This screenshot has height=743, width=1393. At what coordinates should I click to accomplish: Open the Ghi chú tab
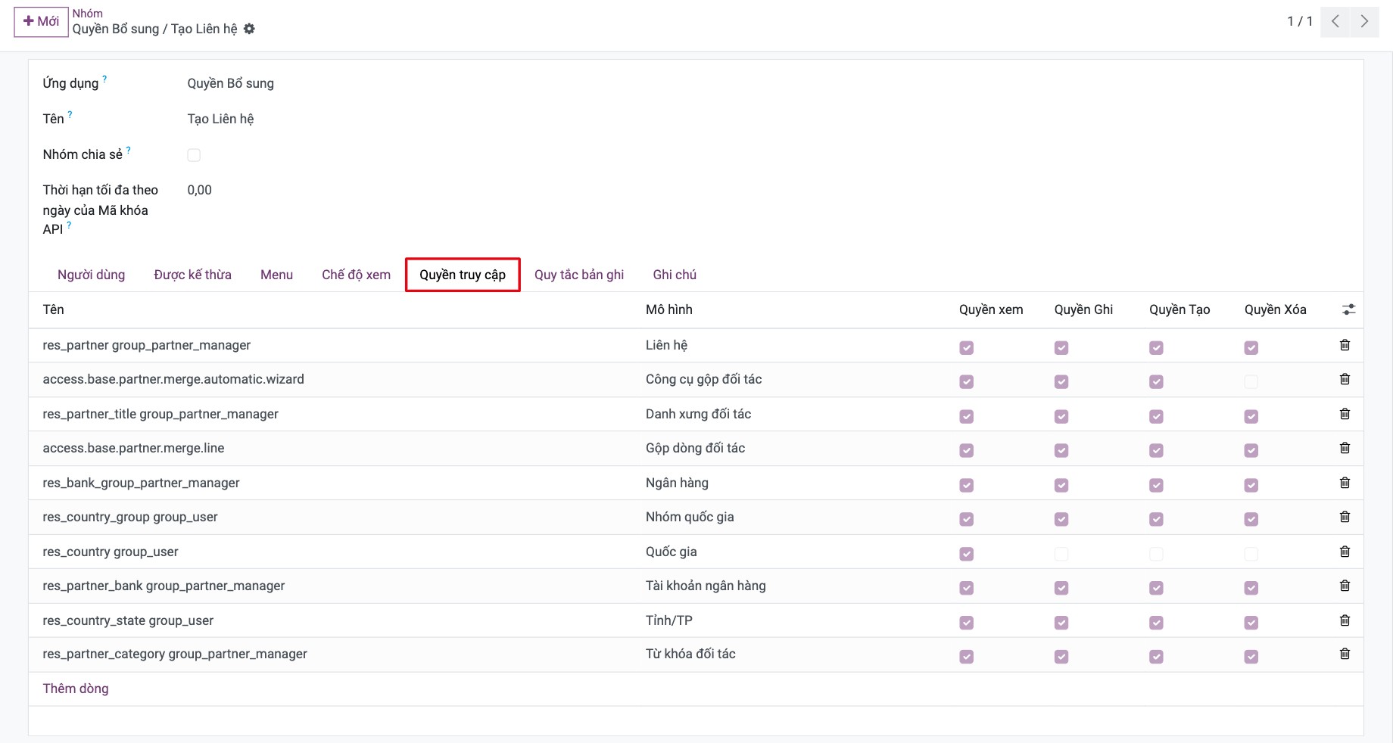(675, 275)
